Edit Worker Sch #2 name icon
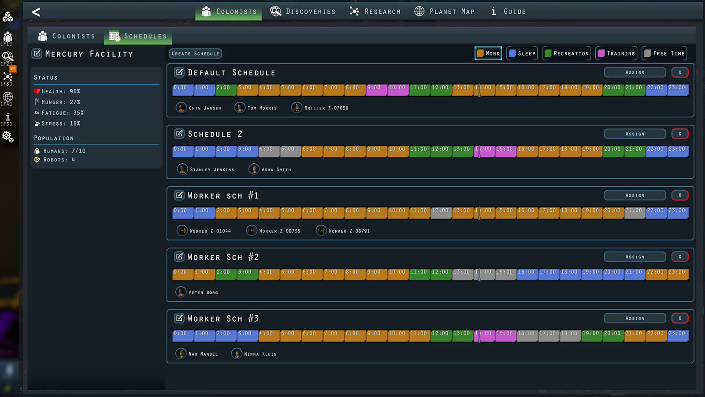Screen dimensions: 705x397 point(179,257)
